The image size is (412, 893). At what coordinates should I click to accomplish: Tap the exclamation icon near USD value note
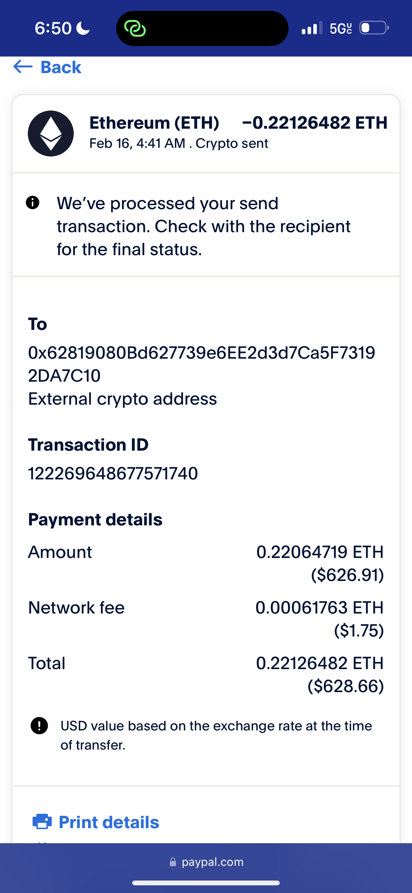(39, 726)
